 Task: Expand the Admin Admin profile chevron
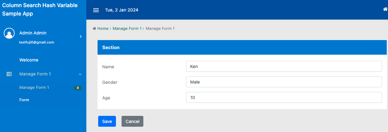(x=81, y=37)
